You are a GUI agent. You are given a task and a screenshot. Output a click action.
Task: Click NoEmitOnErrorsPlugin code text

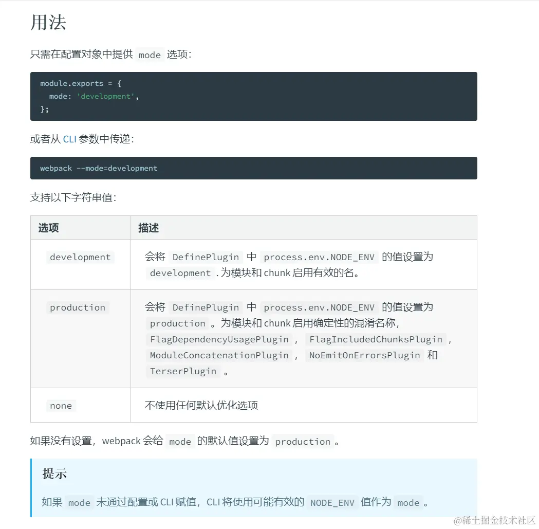pos(364,355)
